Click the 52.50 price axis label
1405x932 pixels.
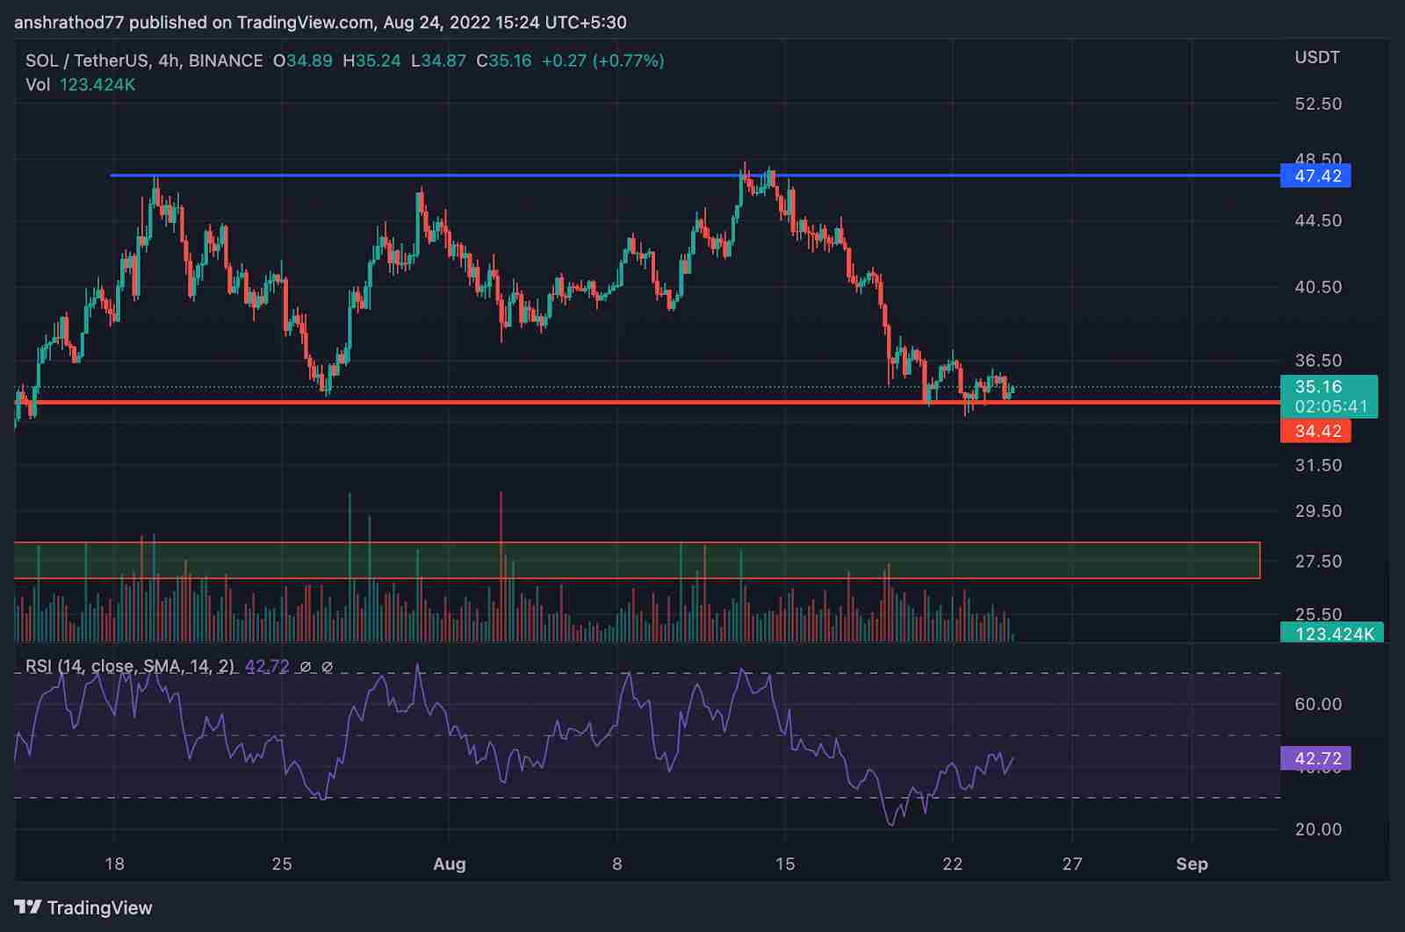[x=1318, y=104]
